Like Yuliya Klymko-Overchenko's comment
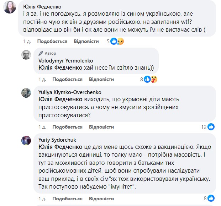221x206 pixels. tap(67, 127)
